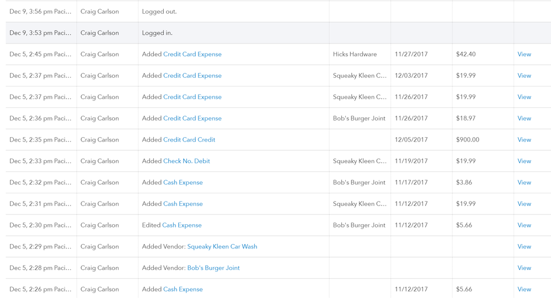View the $900.00 credit card credit entry
Viewport: 551px width, 298px height.
524,140
